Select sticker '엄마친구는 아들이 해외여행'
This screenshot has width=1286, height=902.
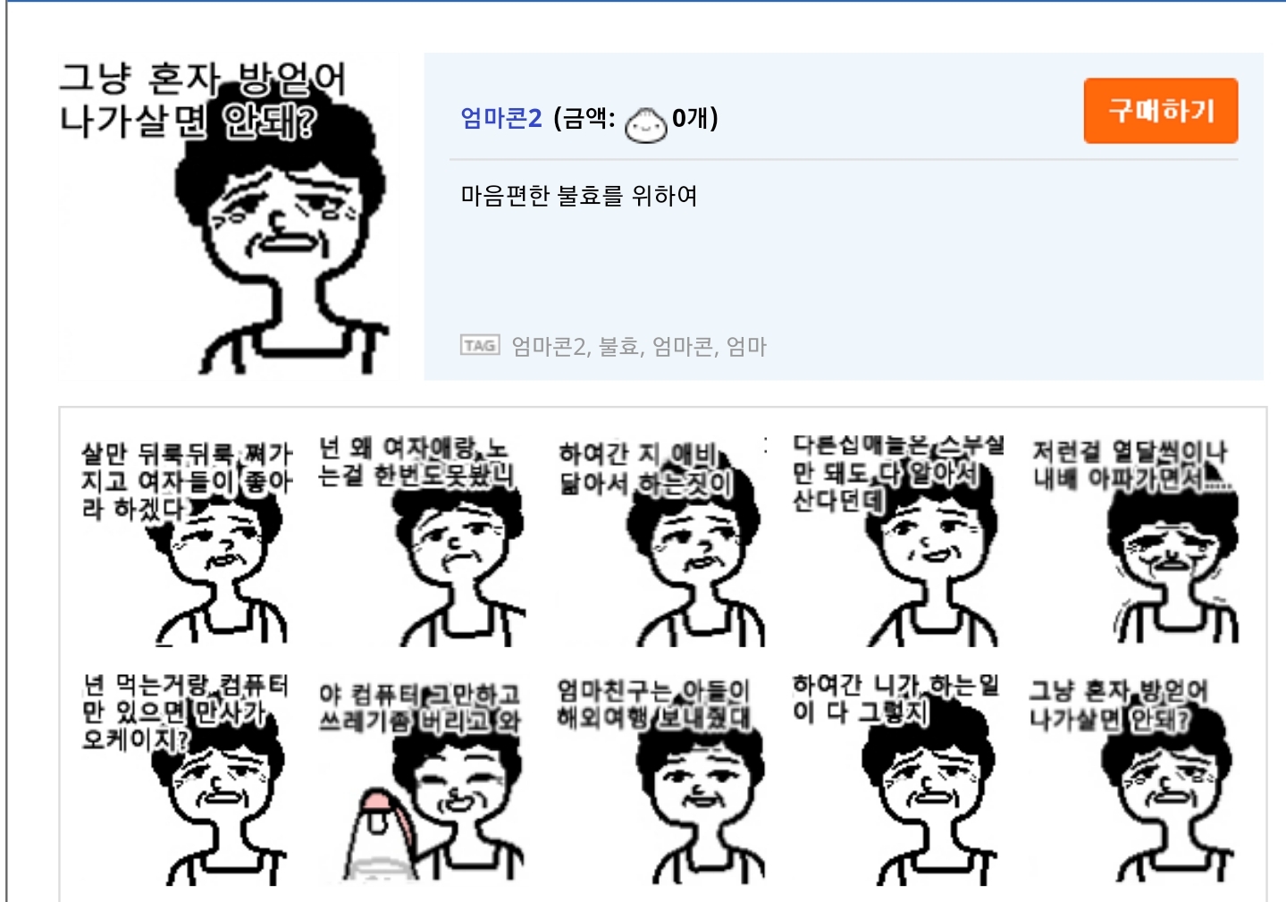tap(659, 780)
